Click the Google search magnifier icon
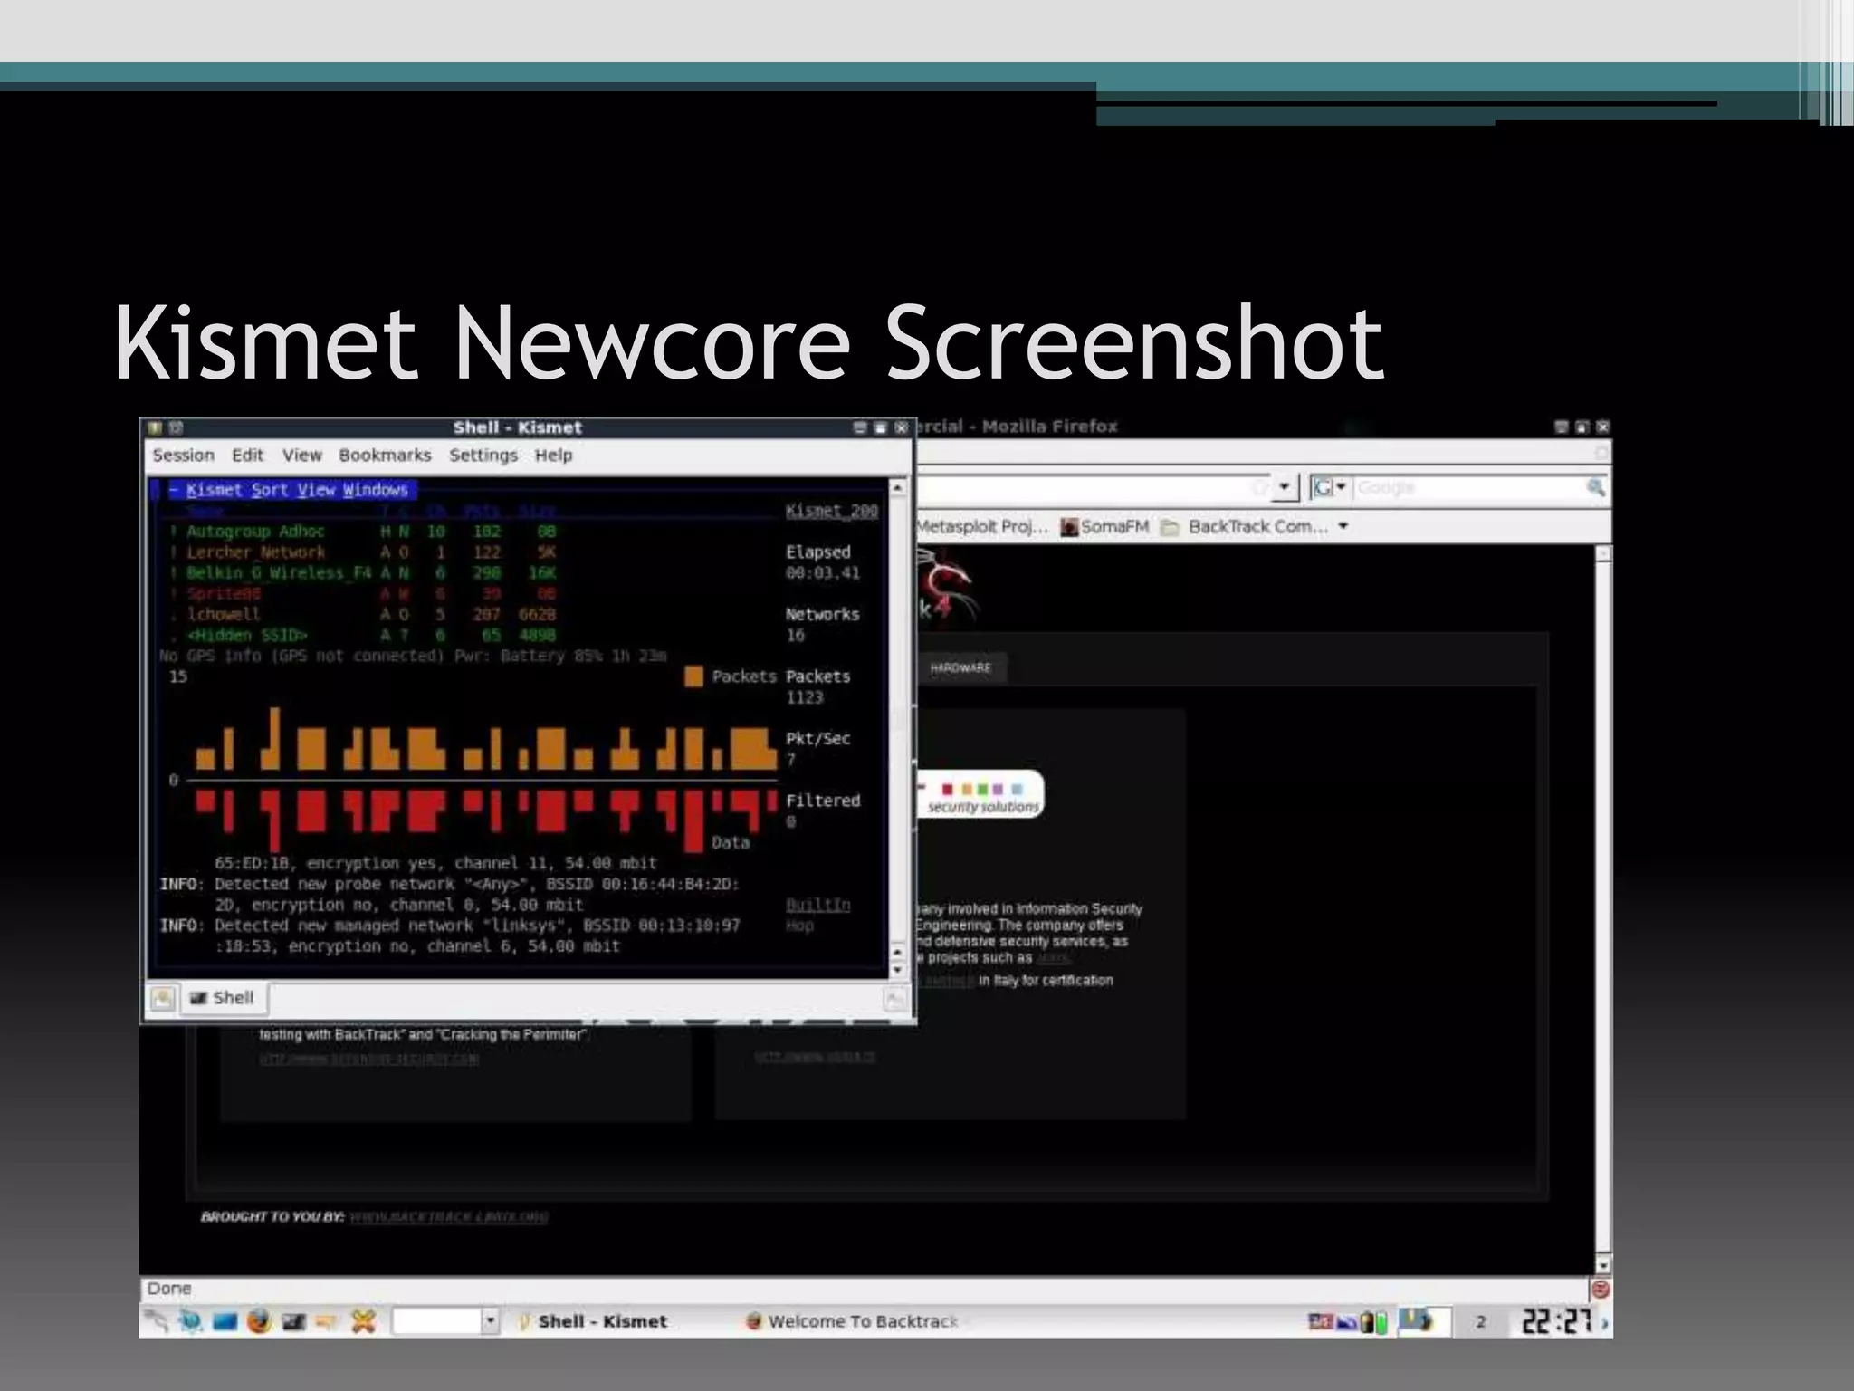This screenshot has width=1854, height=1391. click(1595, 488)
